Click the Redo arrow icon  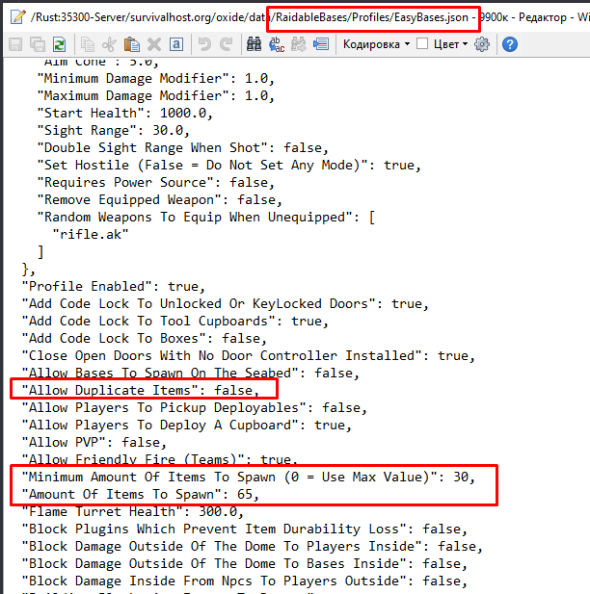tap(226, 44)
